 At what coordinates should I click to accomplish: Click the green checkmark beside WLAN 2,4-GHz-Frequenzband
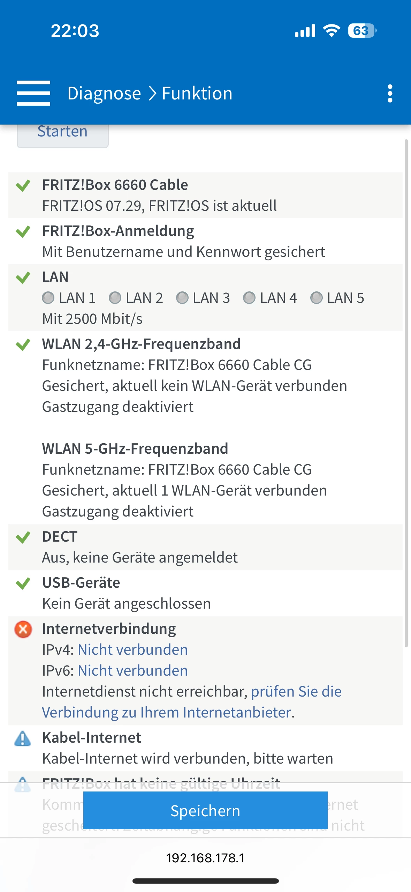click(23, 344)
